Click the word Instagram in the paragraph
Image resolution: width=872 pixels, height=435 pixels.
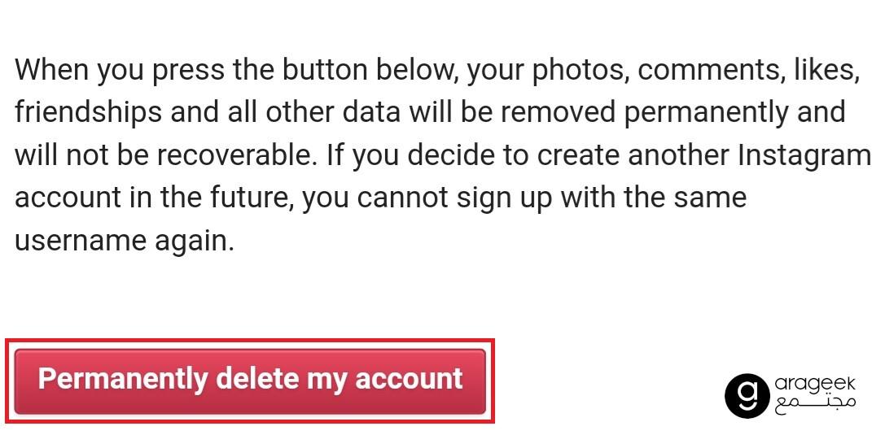coord(804,156)
